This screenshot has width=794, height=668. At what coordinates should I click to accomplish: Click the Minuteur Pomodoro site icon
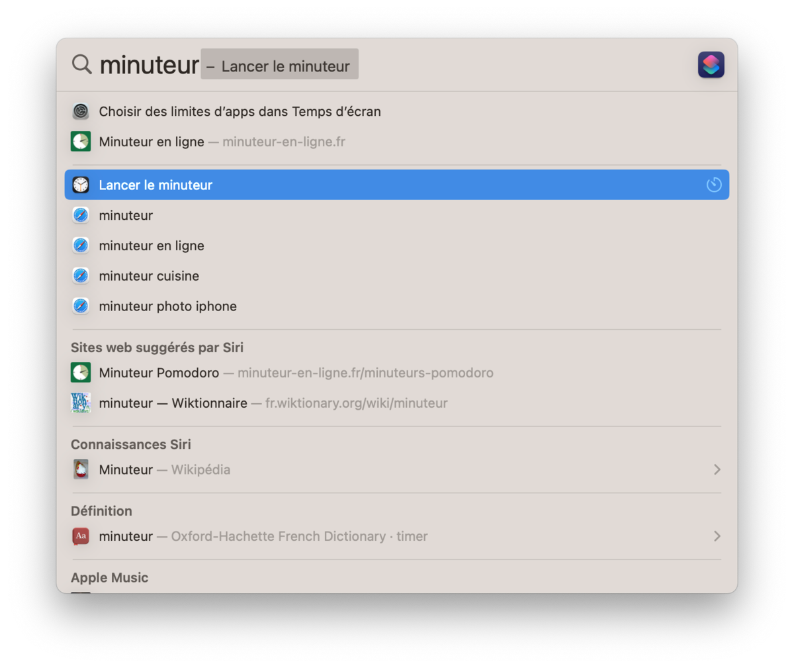(x=81, y=373)
